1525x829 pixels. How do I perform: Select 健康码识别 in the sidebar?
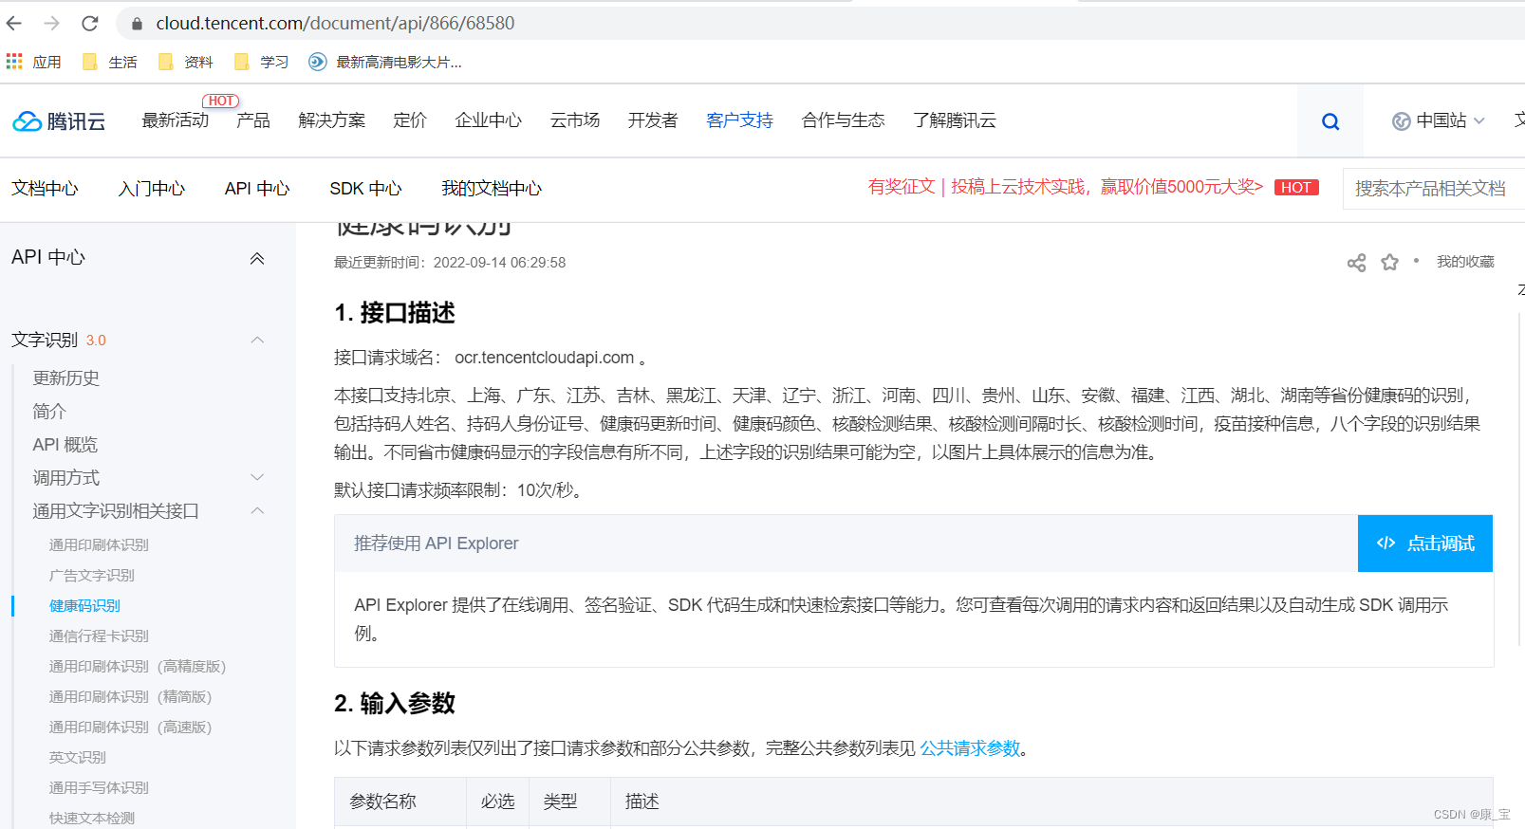point(85,605)
